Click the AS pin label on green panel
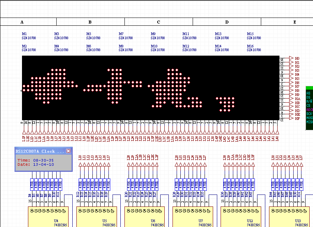Viewport: 313px width, 227px height. (x=309, y=93)
